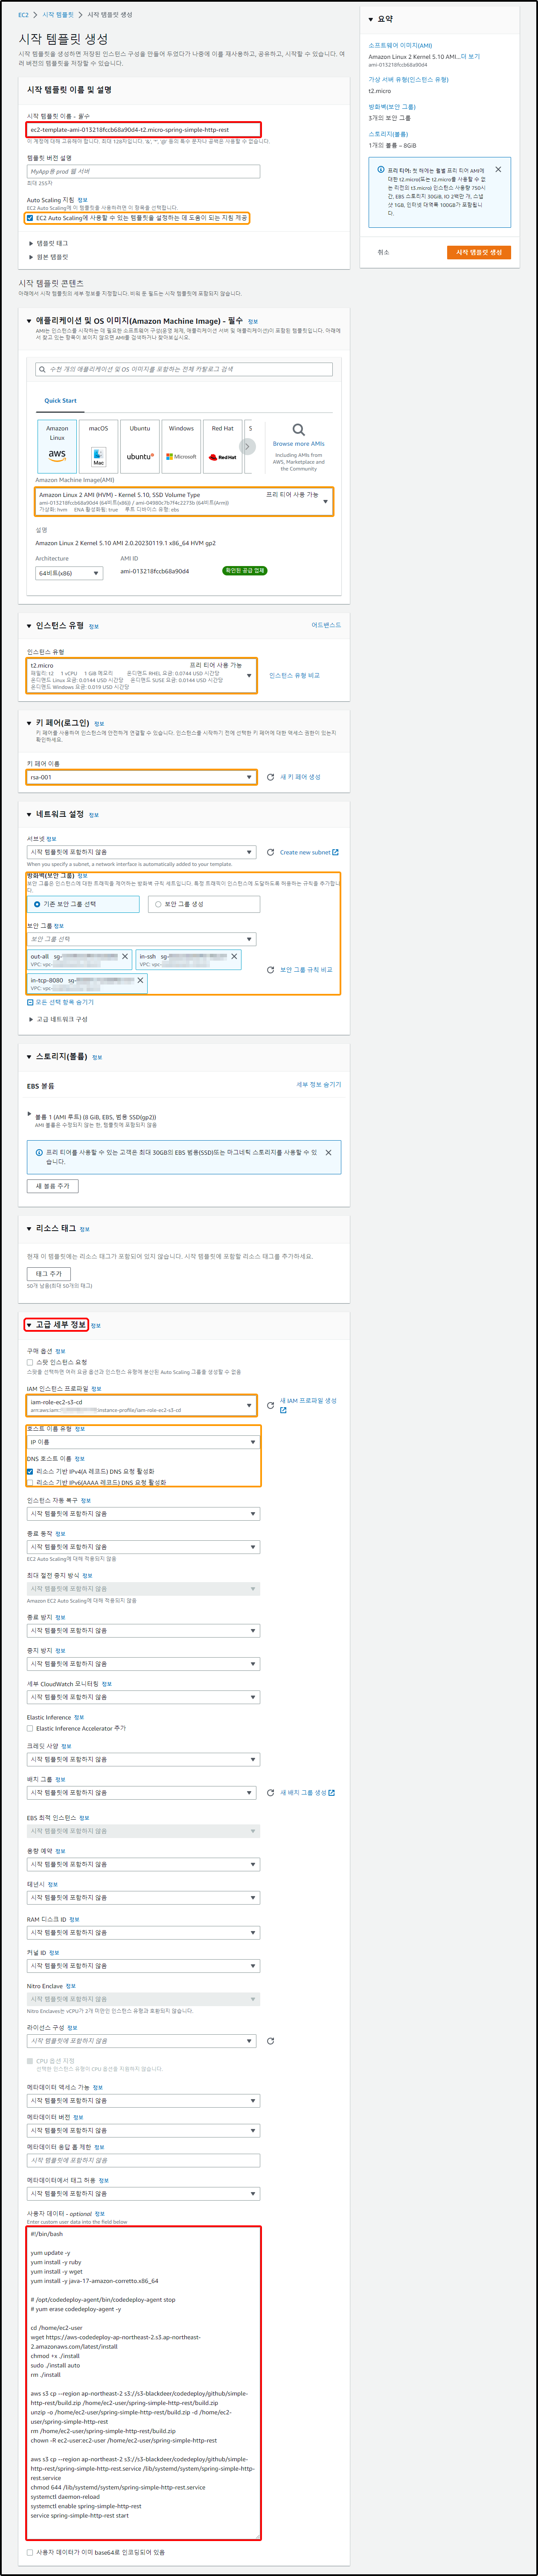This screenshot has width=538, height=2576.
Task: Refresh the IAM instance profile list
Action: (x=270, y=1405)
